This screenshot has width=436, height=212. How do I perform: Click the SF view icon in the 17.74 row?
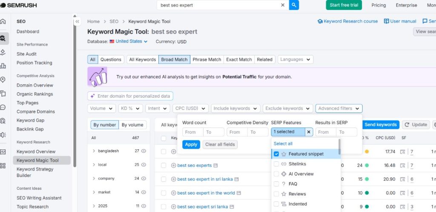tap(402, 152)
